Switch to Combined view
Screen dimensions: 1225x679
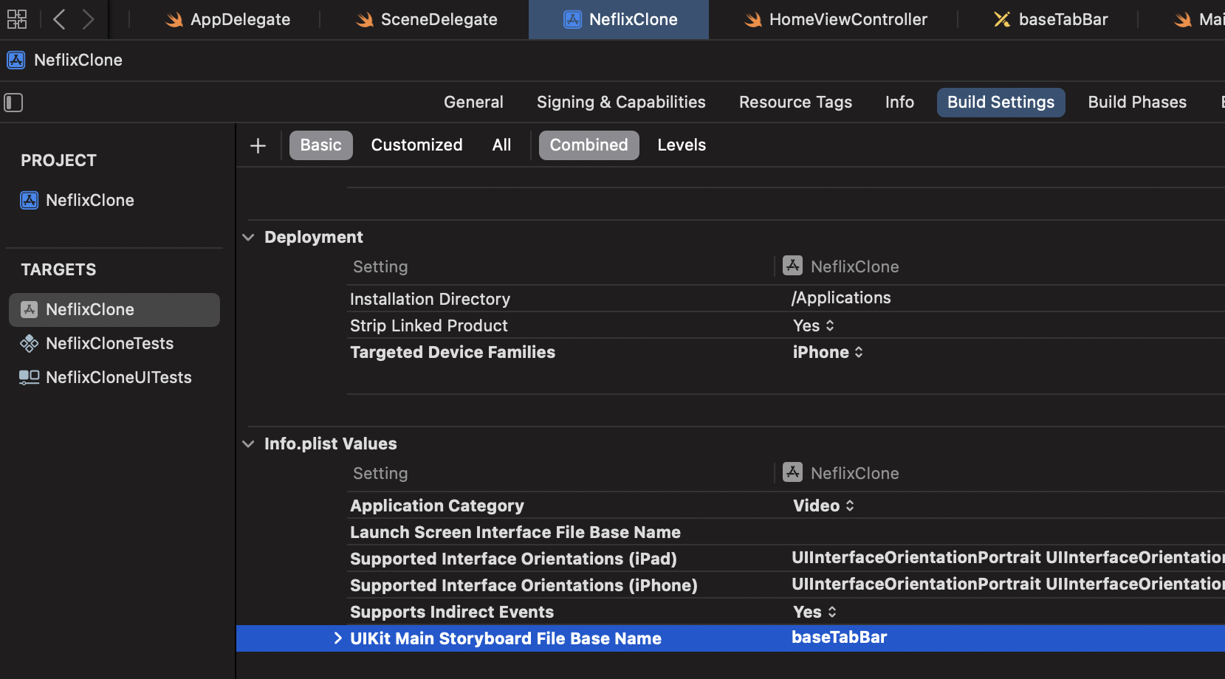[x=589, y=145]
